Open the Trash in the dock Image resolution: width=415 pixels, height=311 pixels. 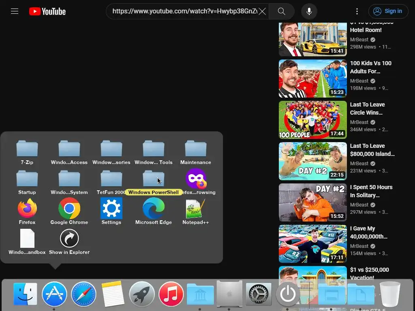point(390,294)
